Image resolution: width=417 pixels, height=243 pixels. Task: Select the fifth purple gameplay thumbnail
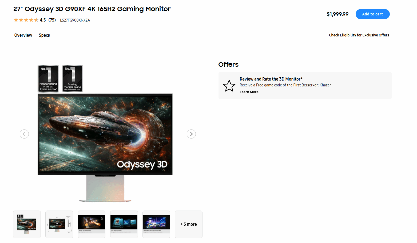coord(156,224)
